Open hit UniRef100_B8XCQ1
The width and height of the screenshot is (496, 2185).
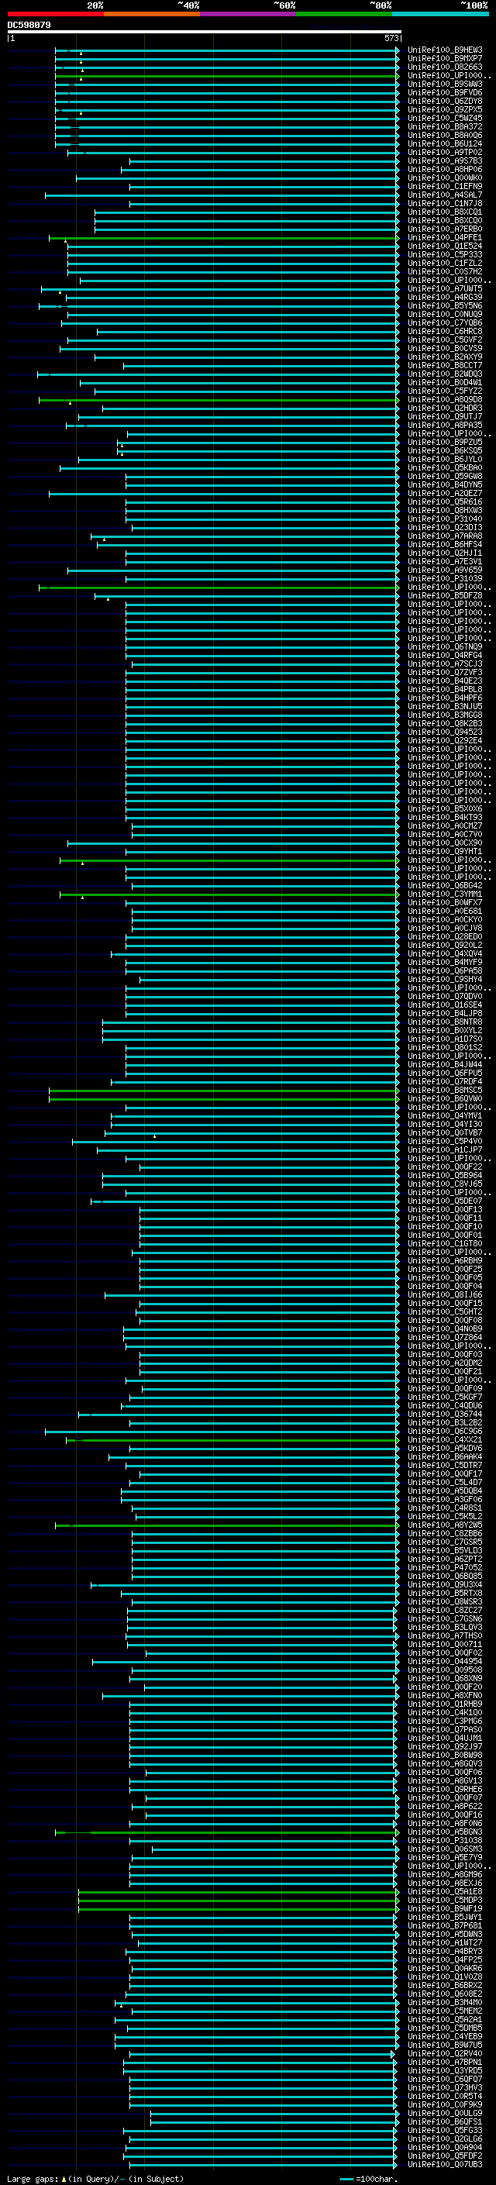(x=445, y=212)
